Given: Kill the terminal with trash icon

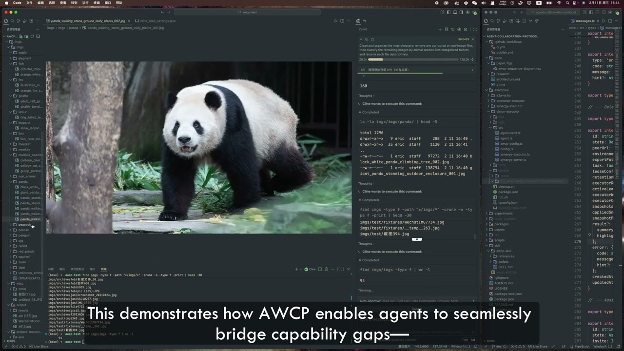Looking at the screenshot, I should (x=326, y=269).
